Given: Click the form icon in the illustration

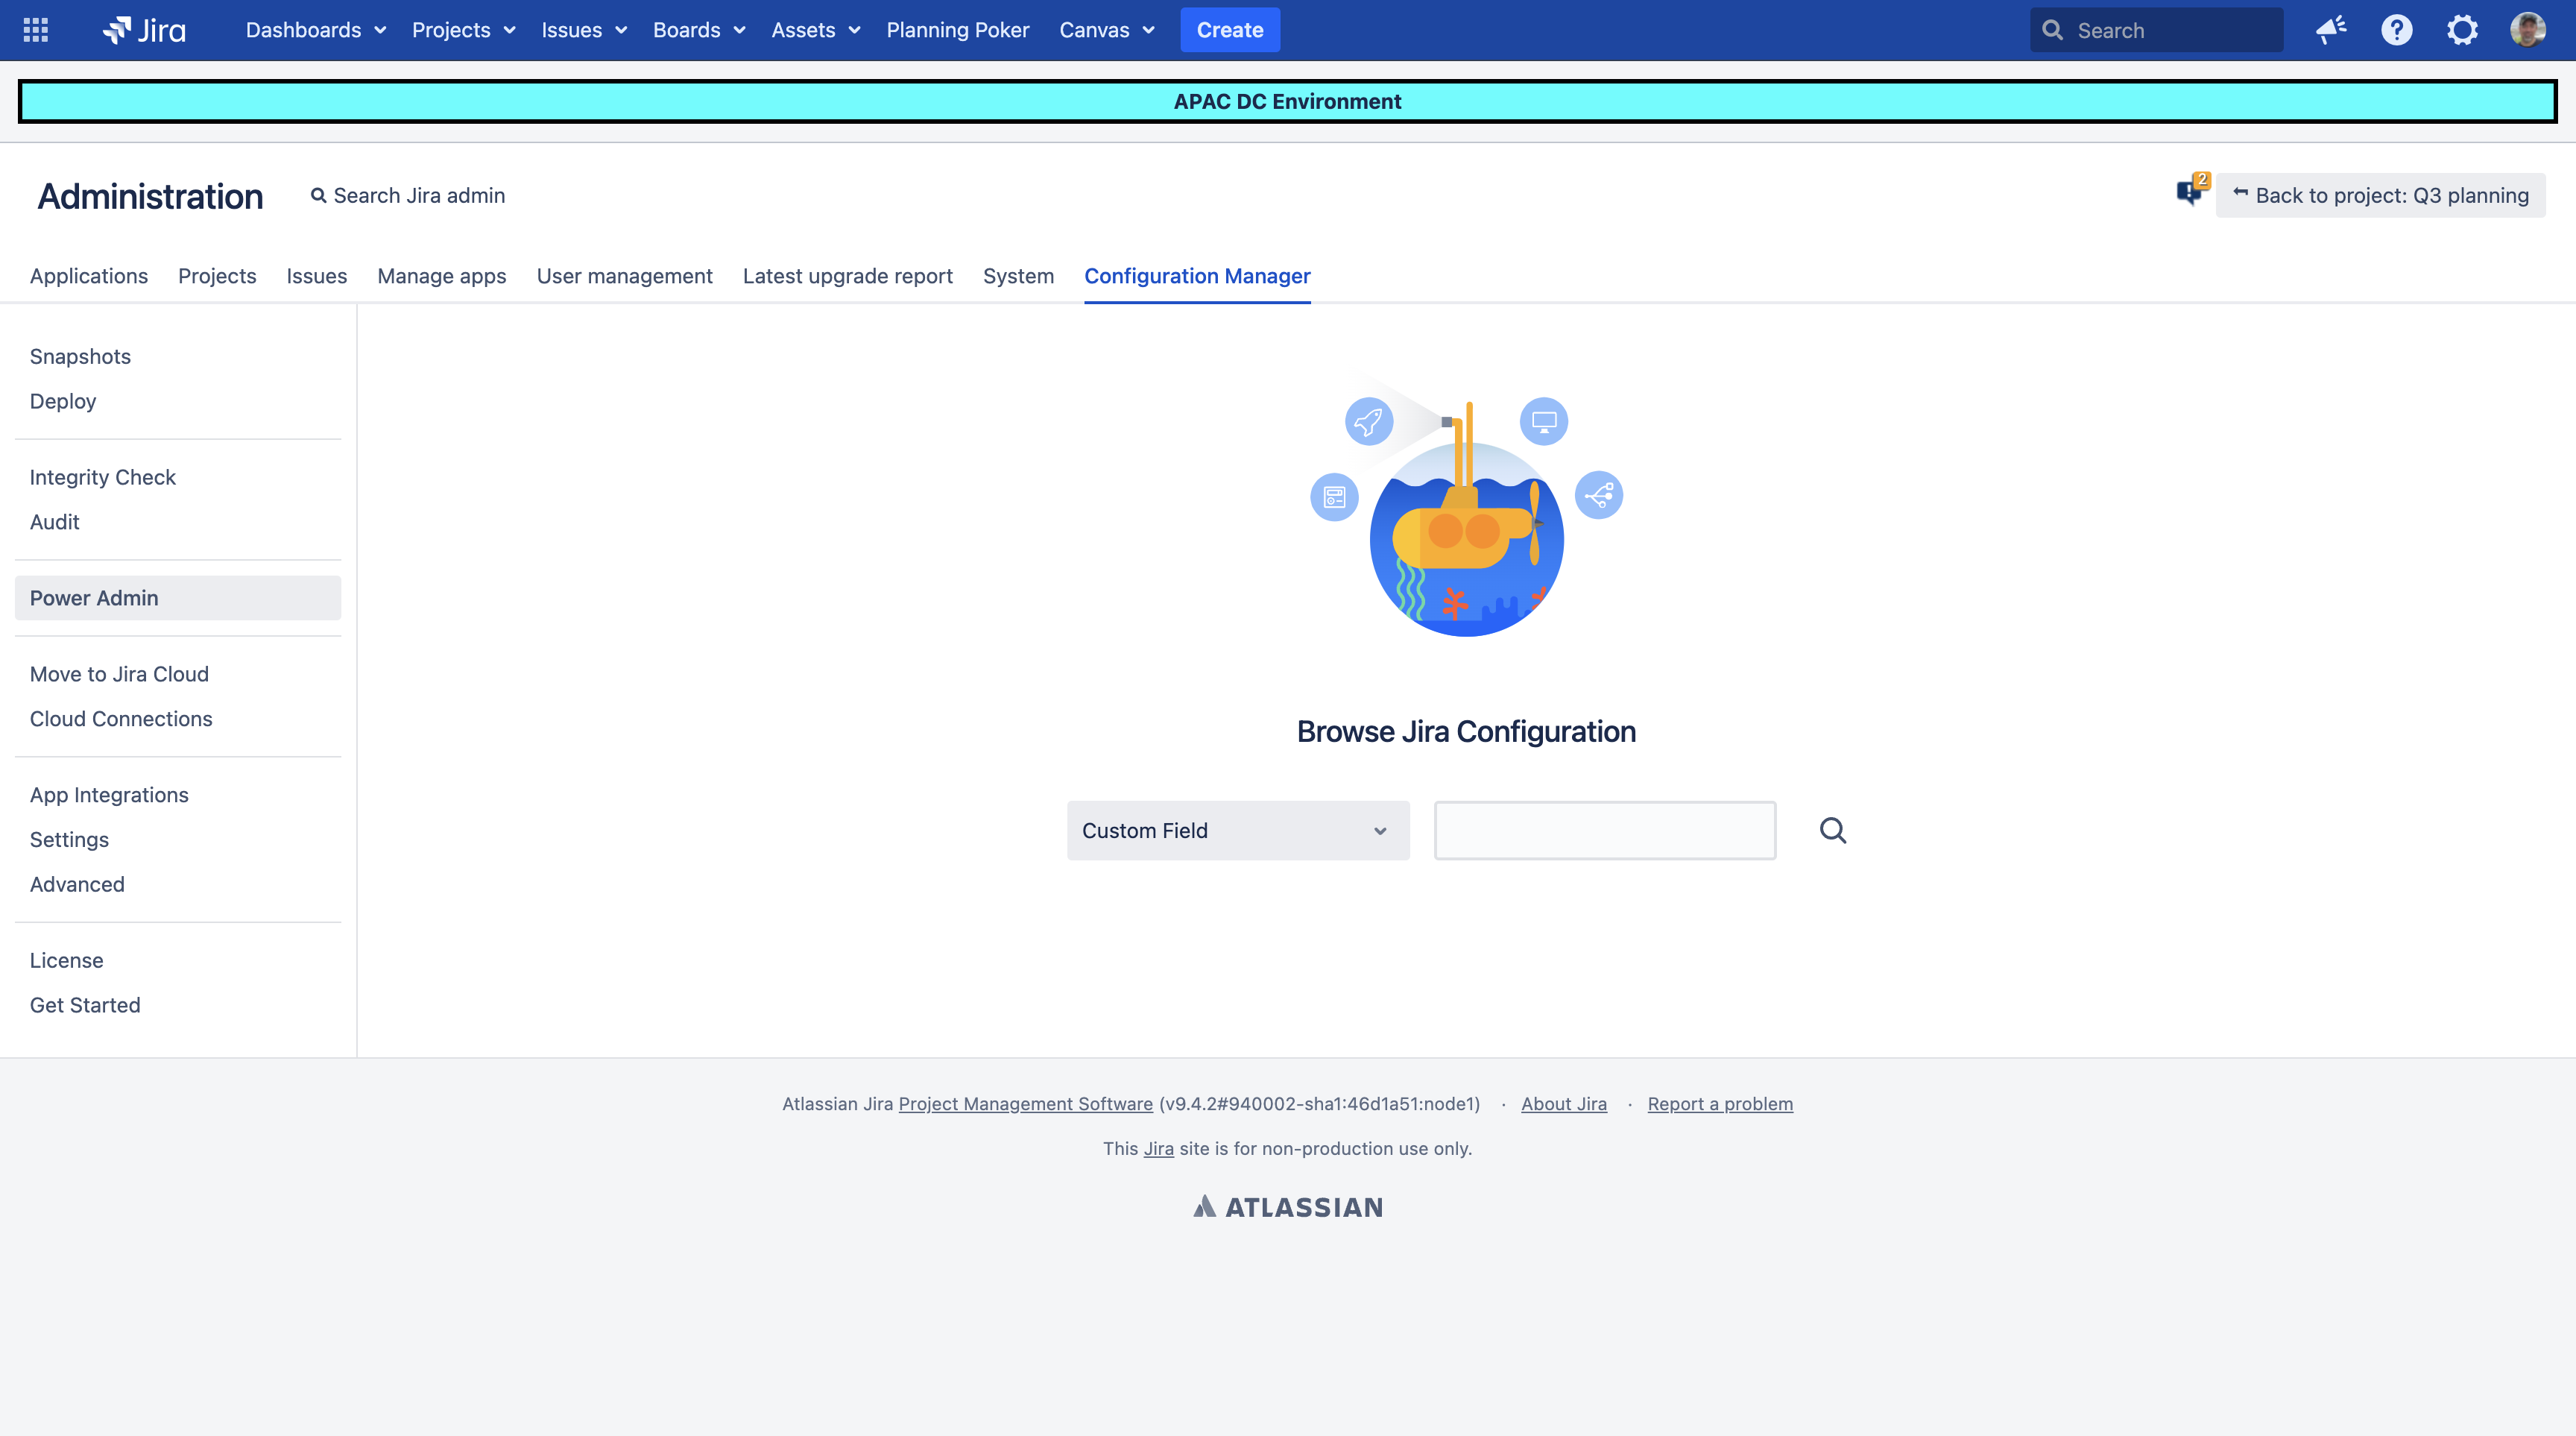Looking at the screenshot, I should coord(1334,497).
